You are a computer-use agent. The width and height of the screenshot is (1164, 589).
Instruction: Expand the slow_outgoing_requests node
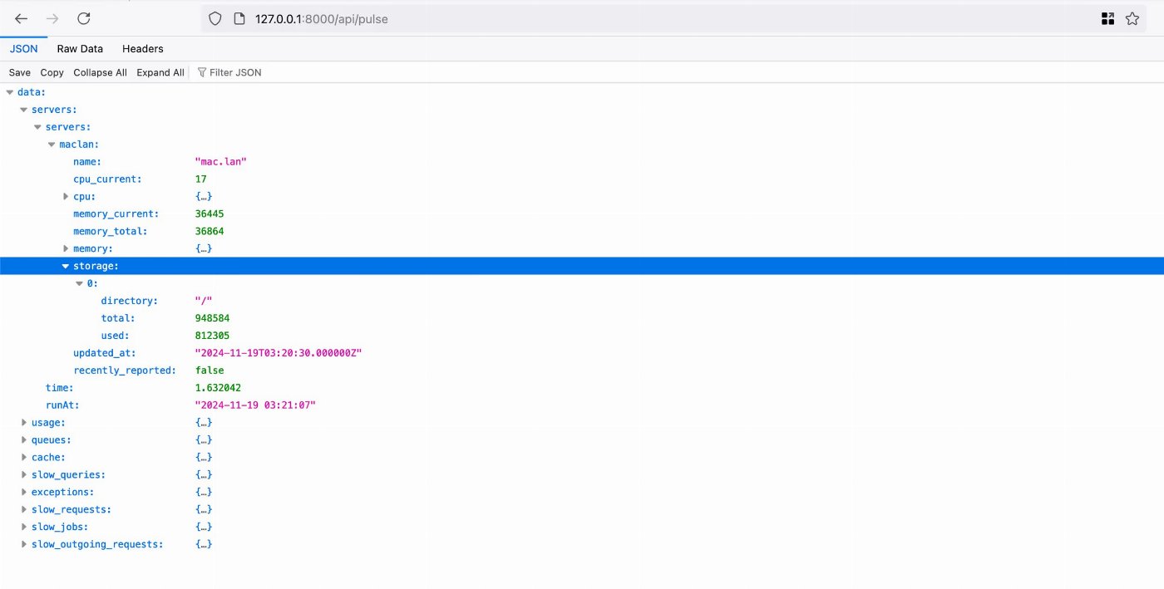pos(24,544)
